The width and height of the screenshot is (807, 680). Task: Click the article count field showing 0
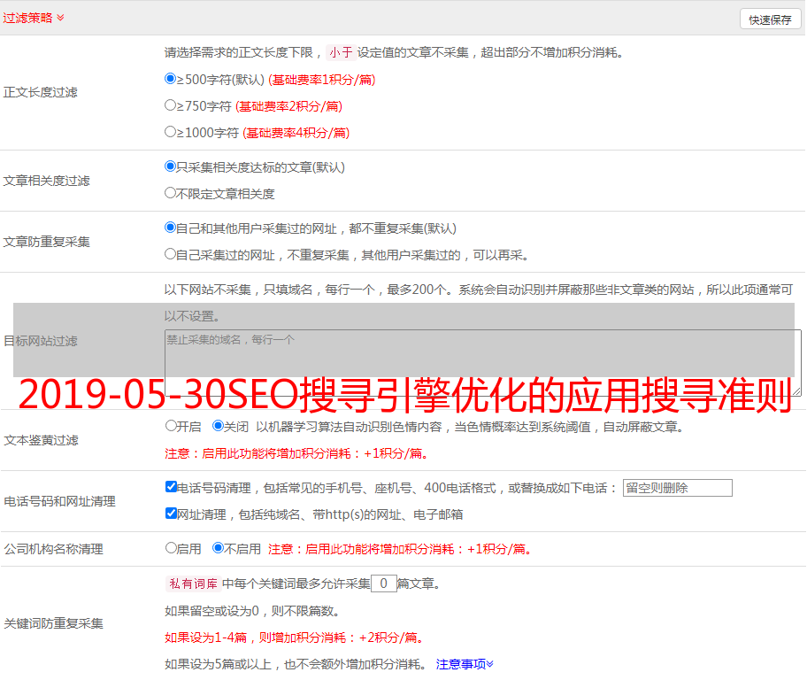(384, 583)
